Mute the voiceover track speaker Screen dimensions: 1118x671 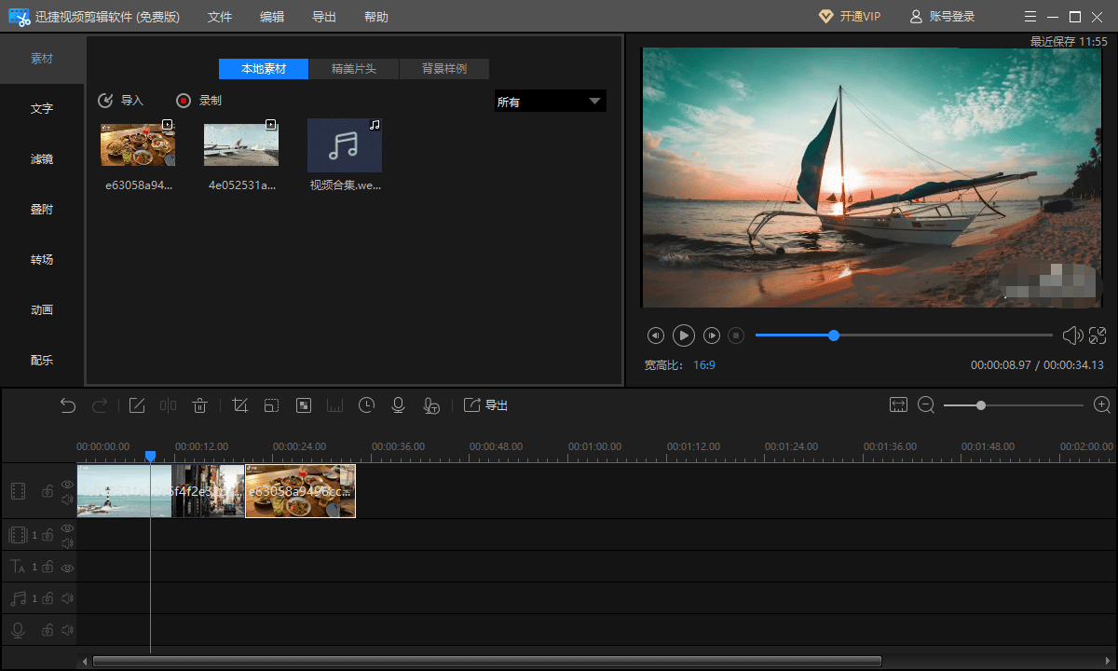67,630
